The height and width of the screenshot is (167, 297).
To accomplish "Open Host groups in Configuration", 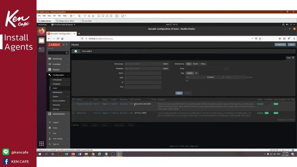I will 57,80.
